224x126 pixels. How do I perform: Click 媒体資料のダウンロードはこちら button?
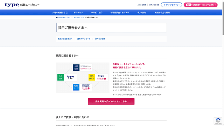tap(111, 101)
